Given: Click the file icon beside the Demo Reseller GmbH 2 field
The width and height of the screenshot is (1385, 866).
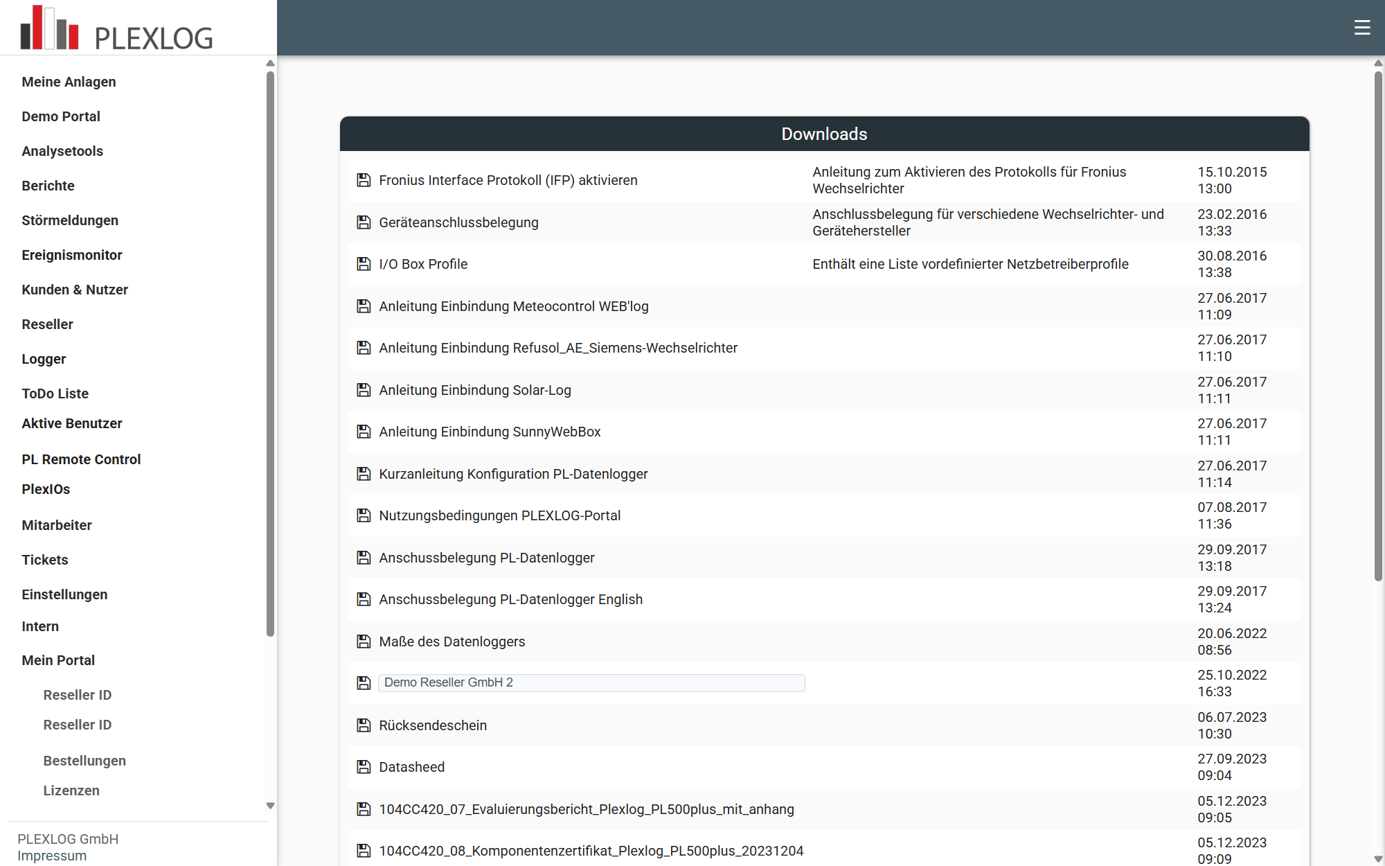Looking at the screenshot, I should pos(364,683).
